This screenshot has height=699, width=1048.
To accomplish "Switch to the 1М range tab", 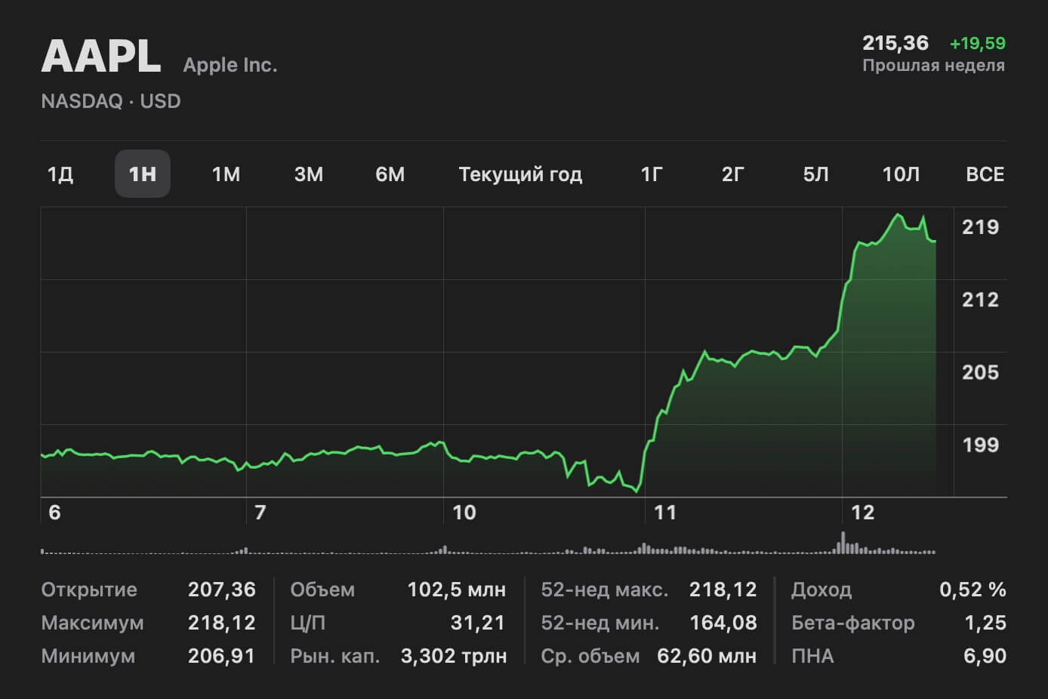I will coord(226,174).
